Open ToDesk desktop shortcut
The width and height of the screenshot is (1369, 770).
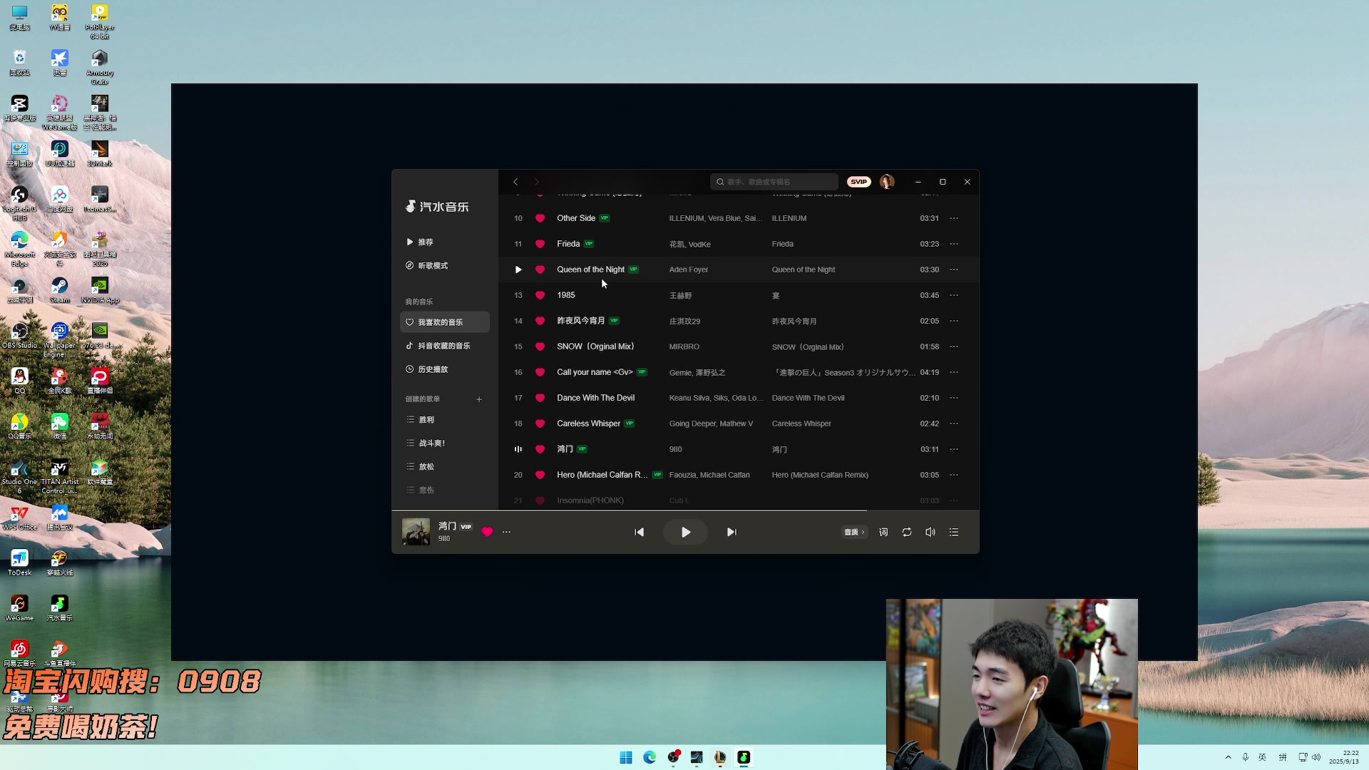click(20, 563)
